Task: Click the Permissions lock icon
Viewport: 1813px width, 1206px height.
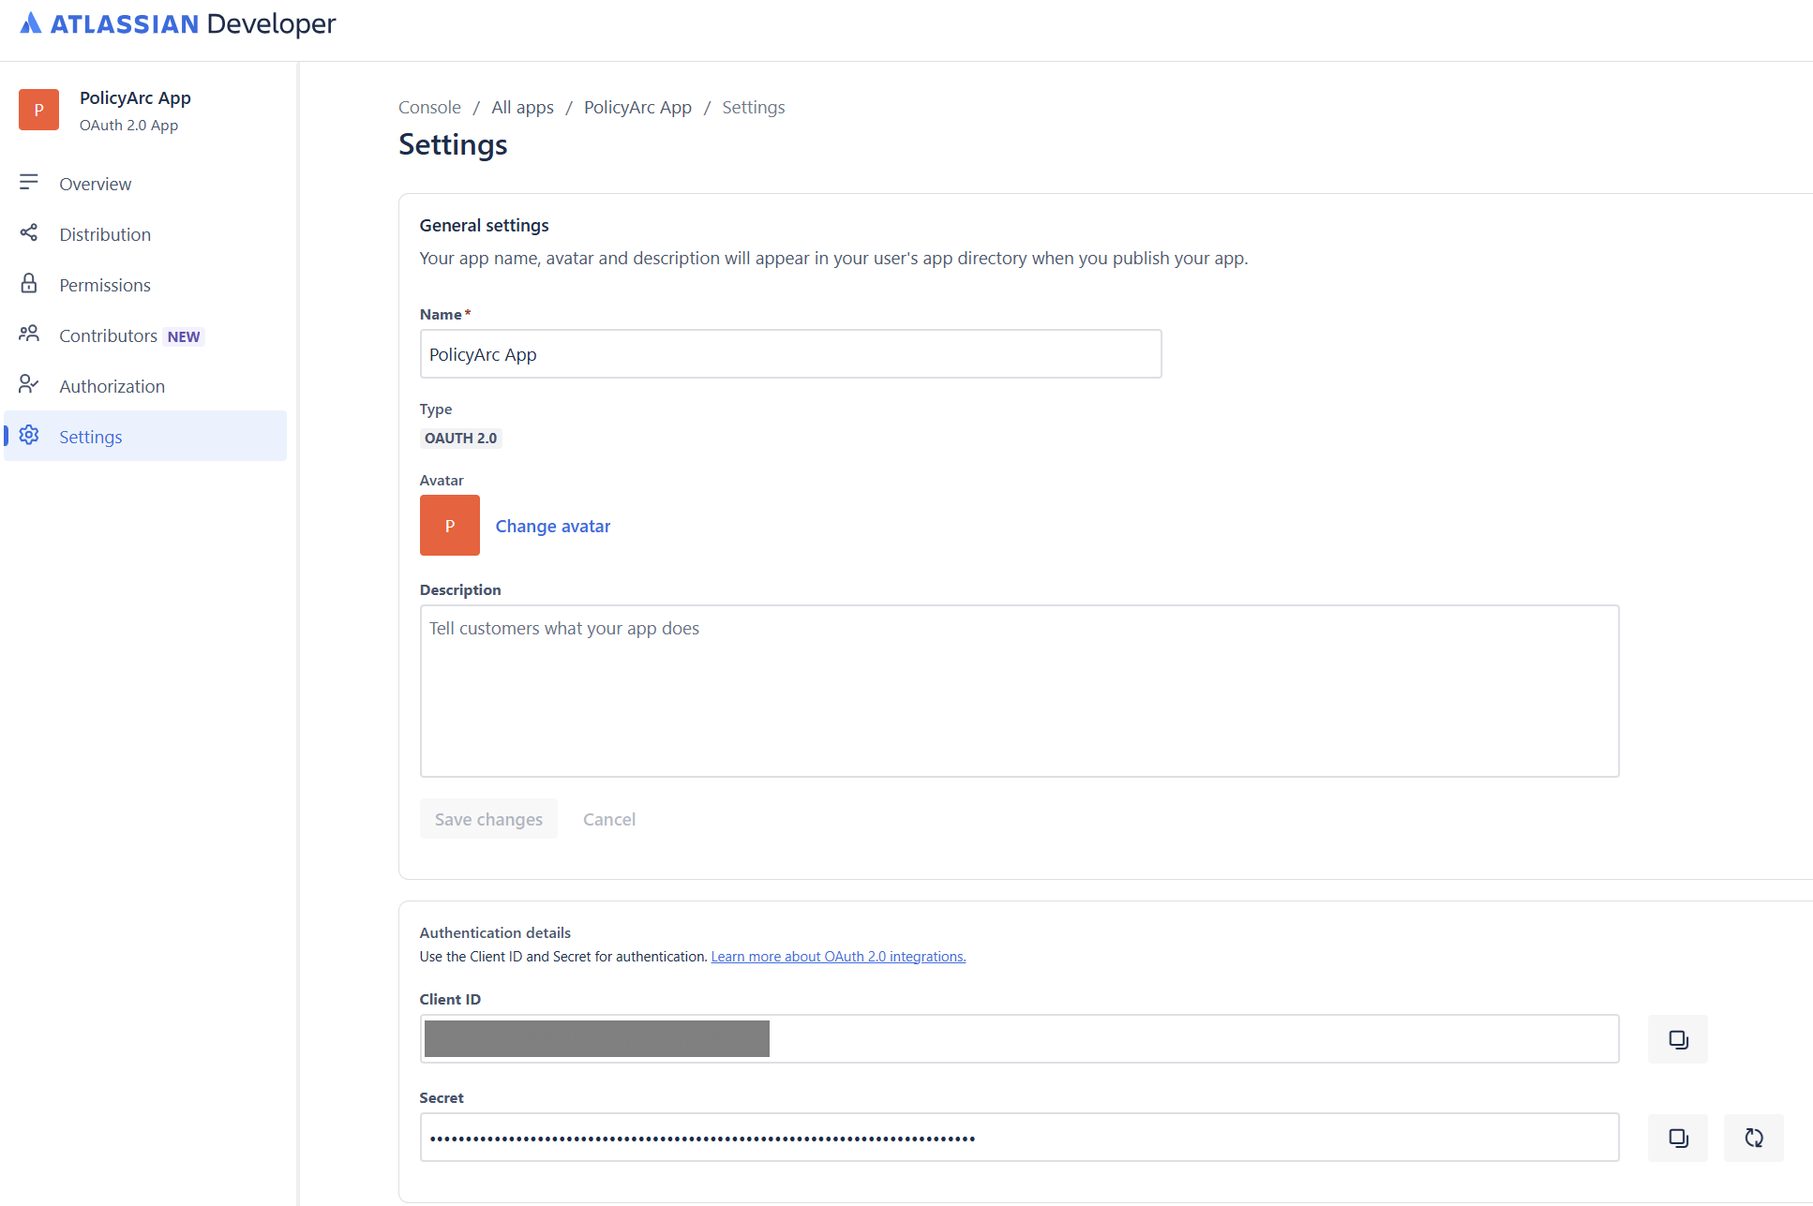Action: [29, 283]
